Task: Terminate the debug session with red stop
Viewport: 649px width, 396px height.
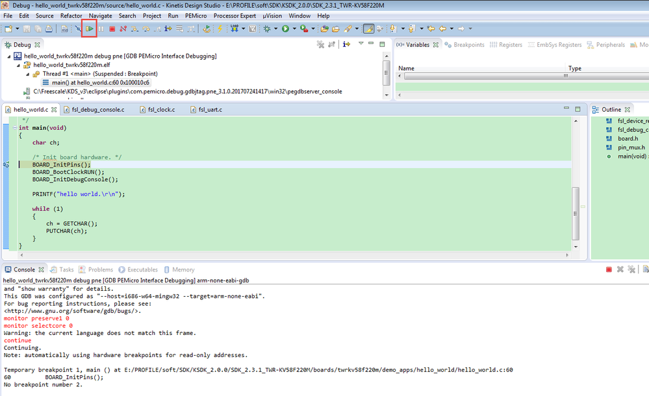Action: 112,29
